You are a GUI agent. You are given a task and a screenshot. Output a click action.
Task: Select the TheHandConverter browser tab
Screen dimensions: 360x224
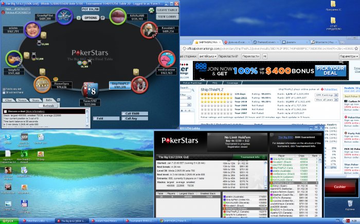(x=266, y=43)
